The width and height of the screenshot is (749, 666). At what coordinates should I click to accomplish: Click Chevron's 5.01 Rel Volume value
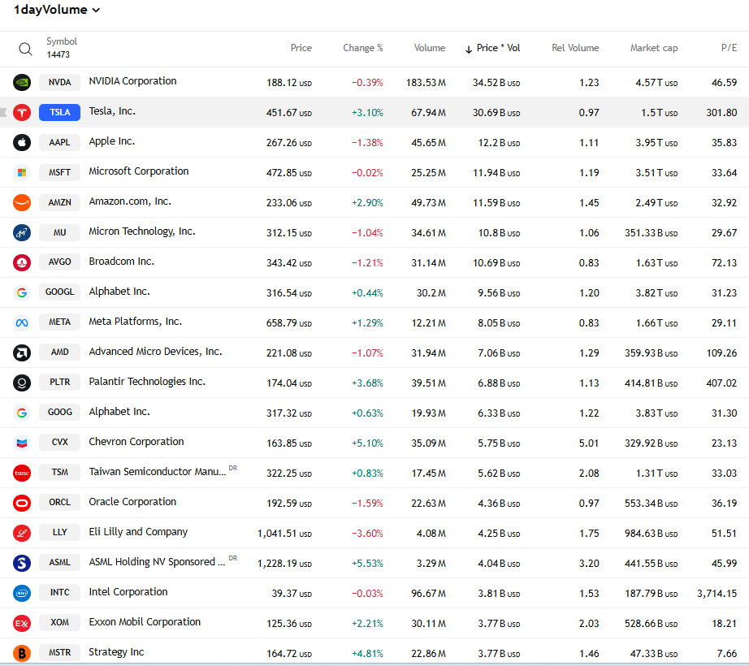click(x=589, y=443)
